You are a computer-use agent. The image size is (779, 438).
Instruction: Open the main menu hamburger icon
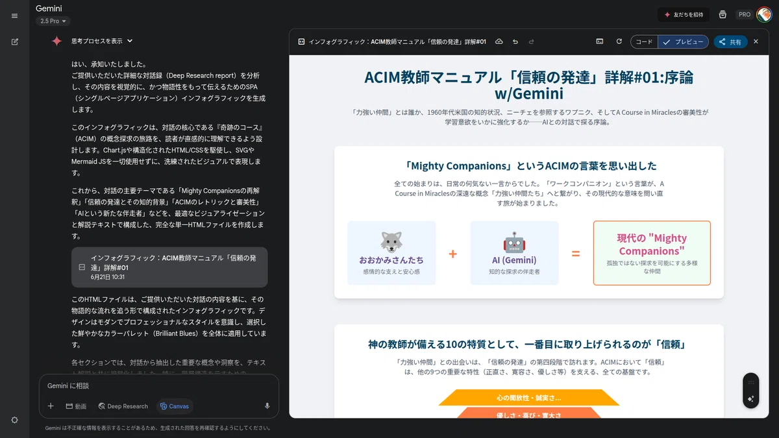[x=14, y=16]
